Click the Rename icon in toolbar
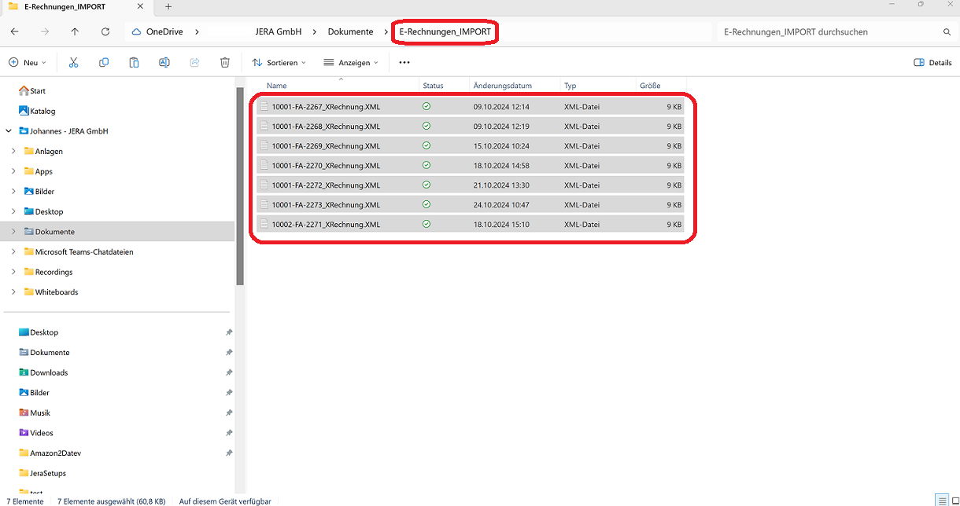 164,63
